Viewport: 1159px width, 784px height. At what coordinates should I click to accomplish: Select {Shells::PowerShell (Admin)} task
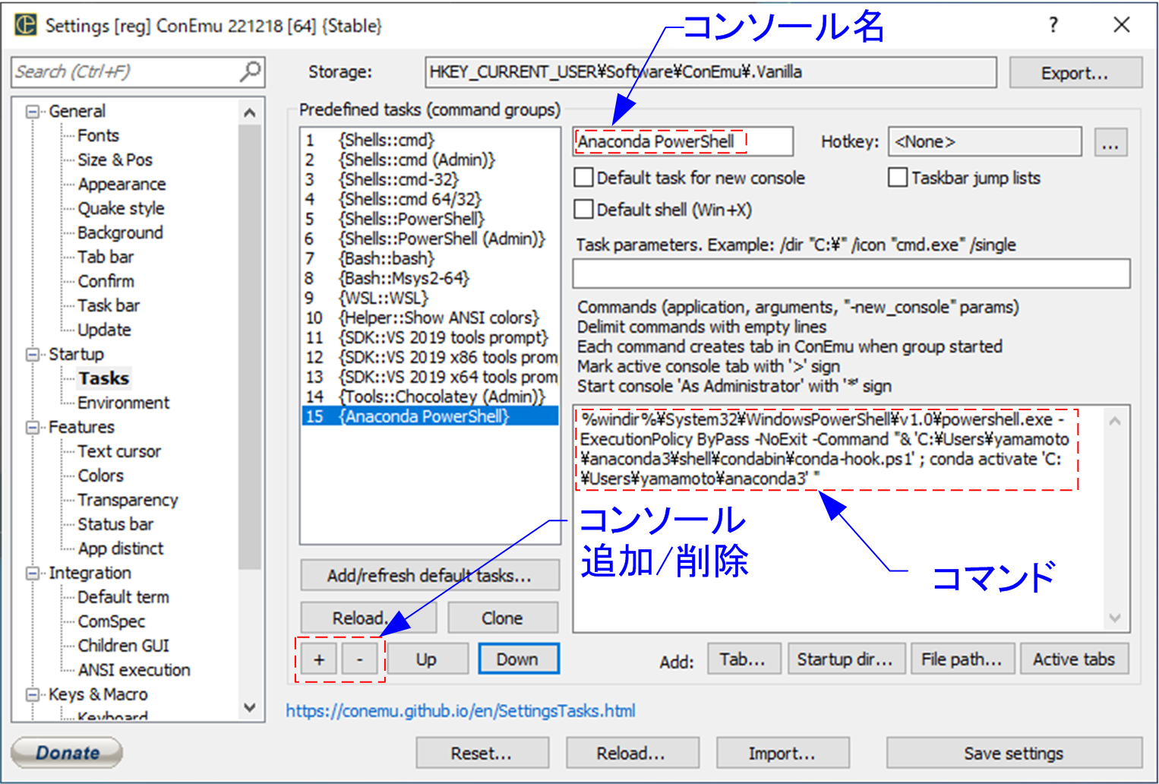pyautogui.click(x=430, y=239)
